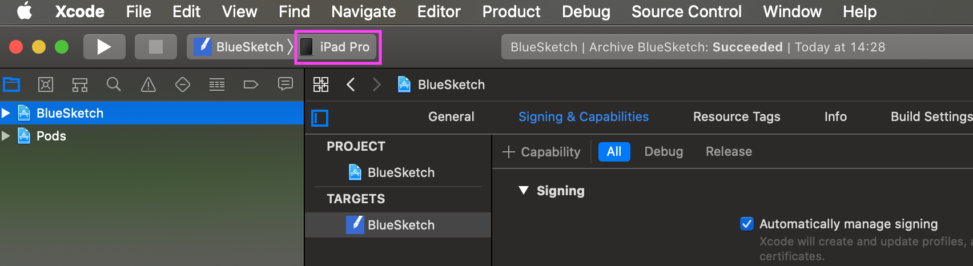The height and width of the screenshot is (266, 973).
Task: Open the Breakpoint navigator icon
Action: coord(251,85)
